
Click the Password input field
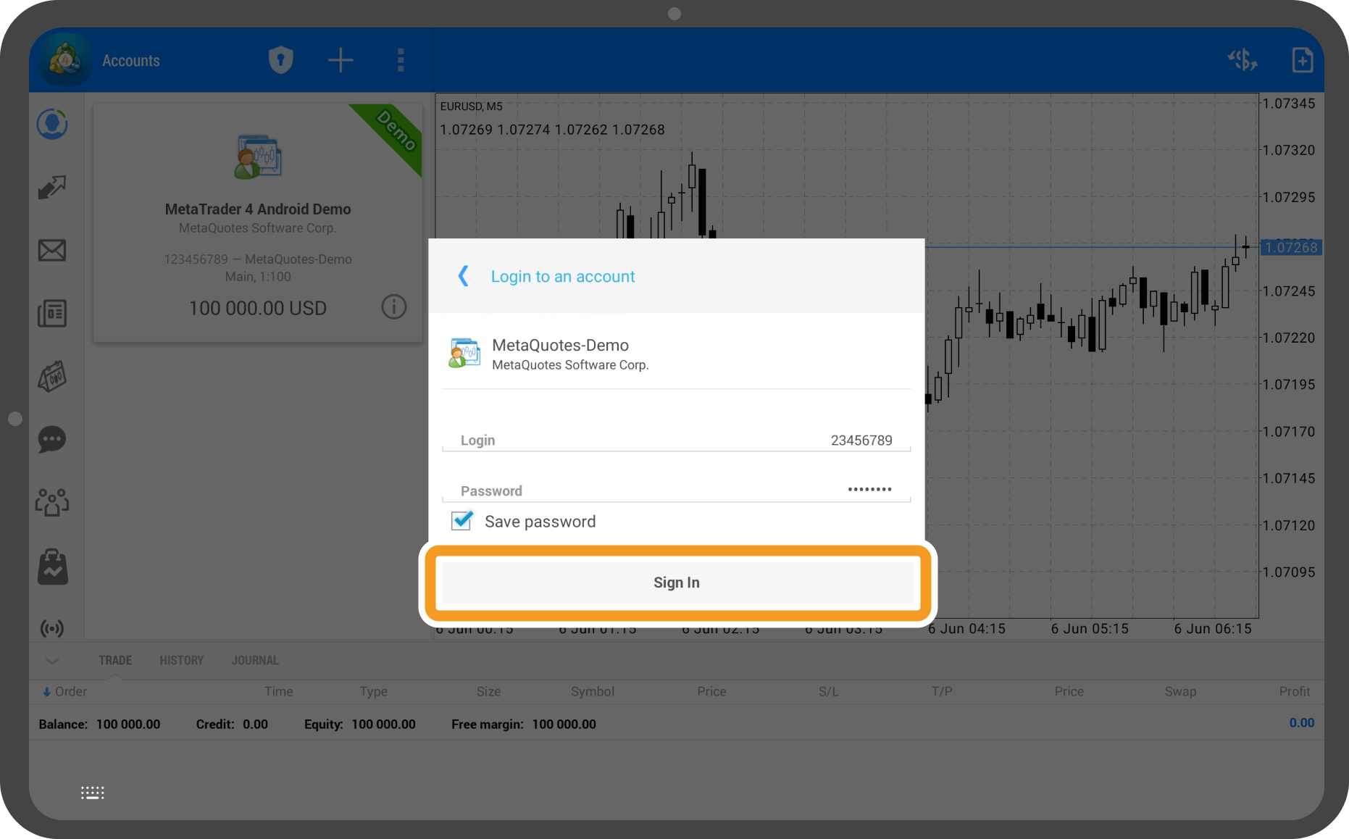point(676,491)
